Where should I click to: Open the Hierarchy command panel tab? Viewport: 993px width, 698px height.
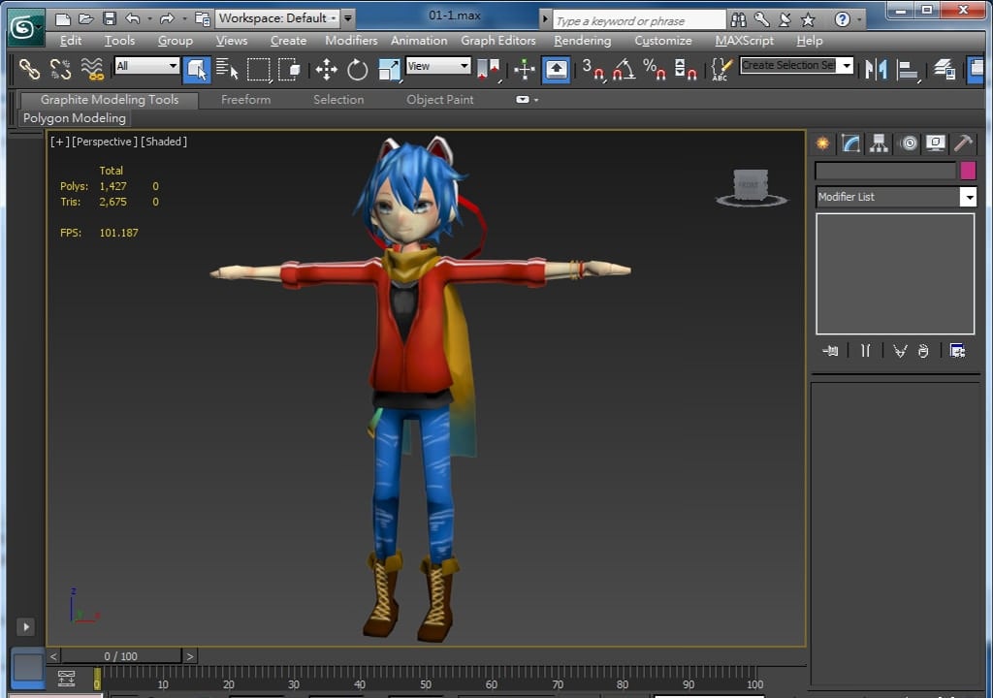[879, 143]
